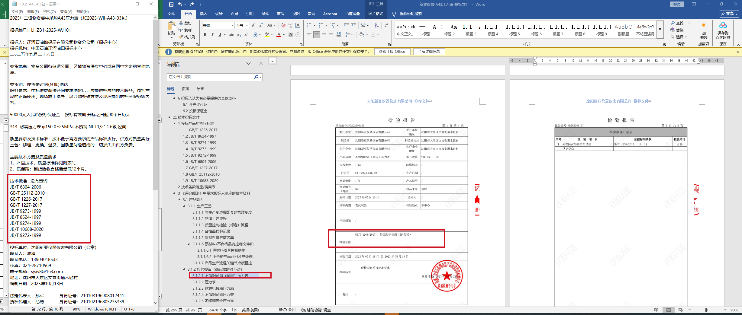Switch to the 插入 ribbon tab
This screenshot has width=742, height=315.
204,14
